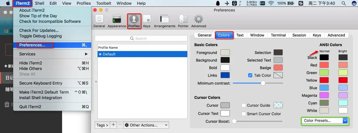Switch to the Text tab
358x133 pixels.
point(240,35)
